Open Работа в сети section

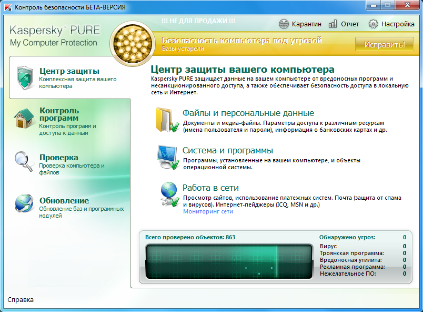tap(210, 188)
